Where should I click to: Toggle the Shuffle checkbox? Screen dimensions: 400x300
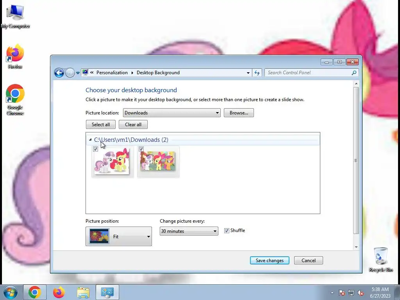tap(227, 230)
